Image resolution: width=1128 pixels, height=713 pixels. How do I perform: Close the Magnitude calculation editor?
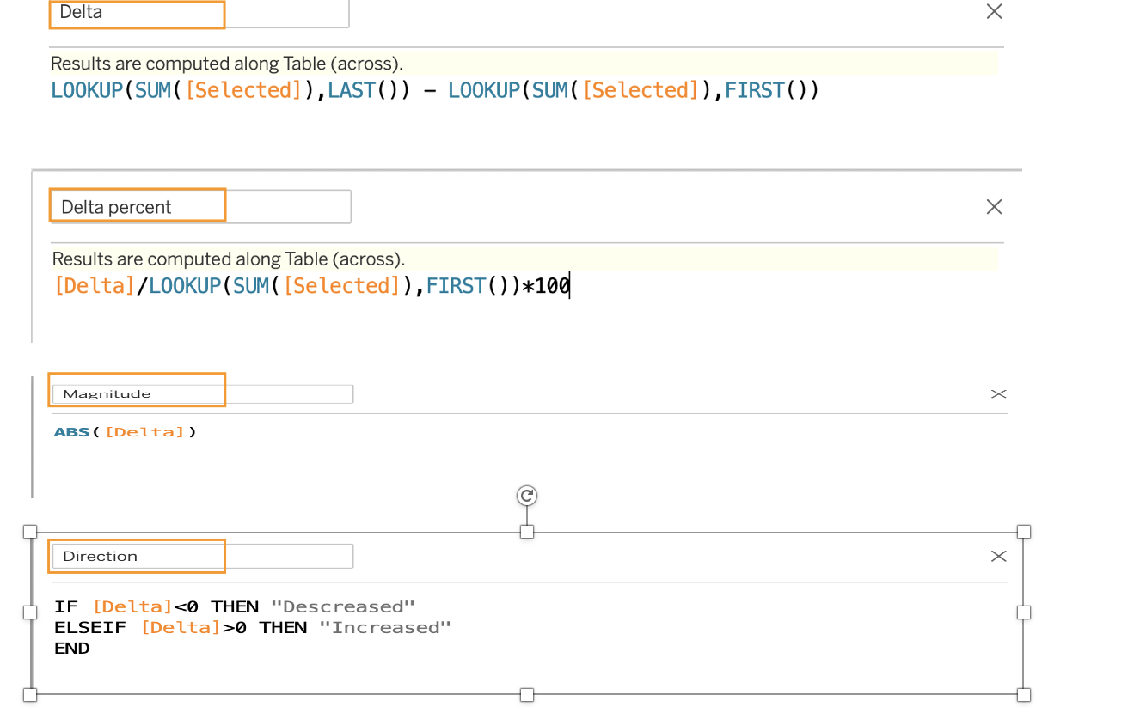(998, 394)
